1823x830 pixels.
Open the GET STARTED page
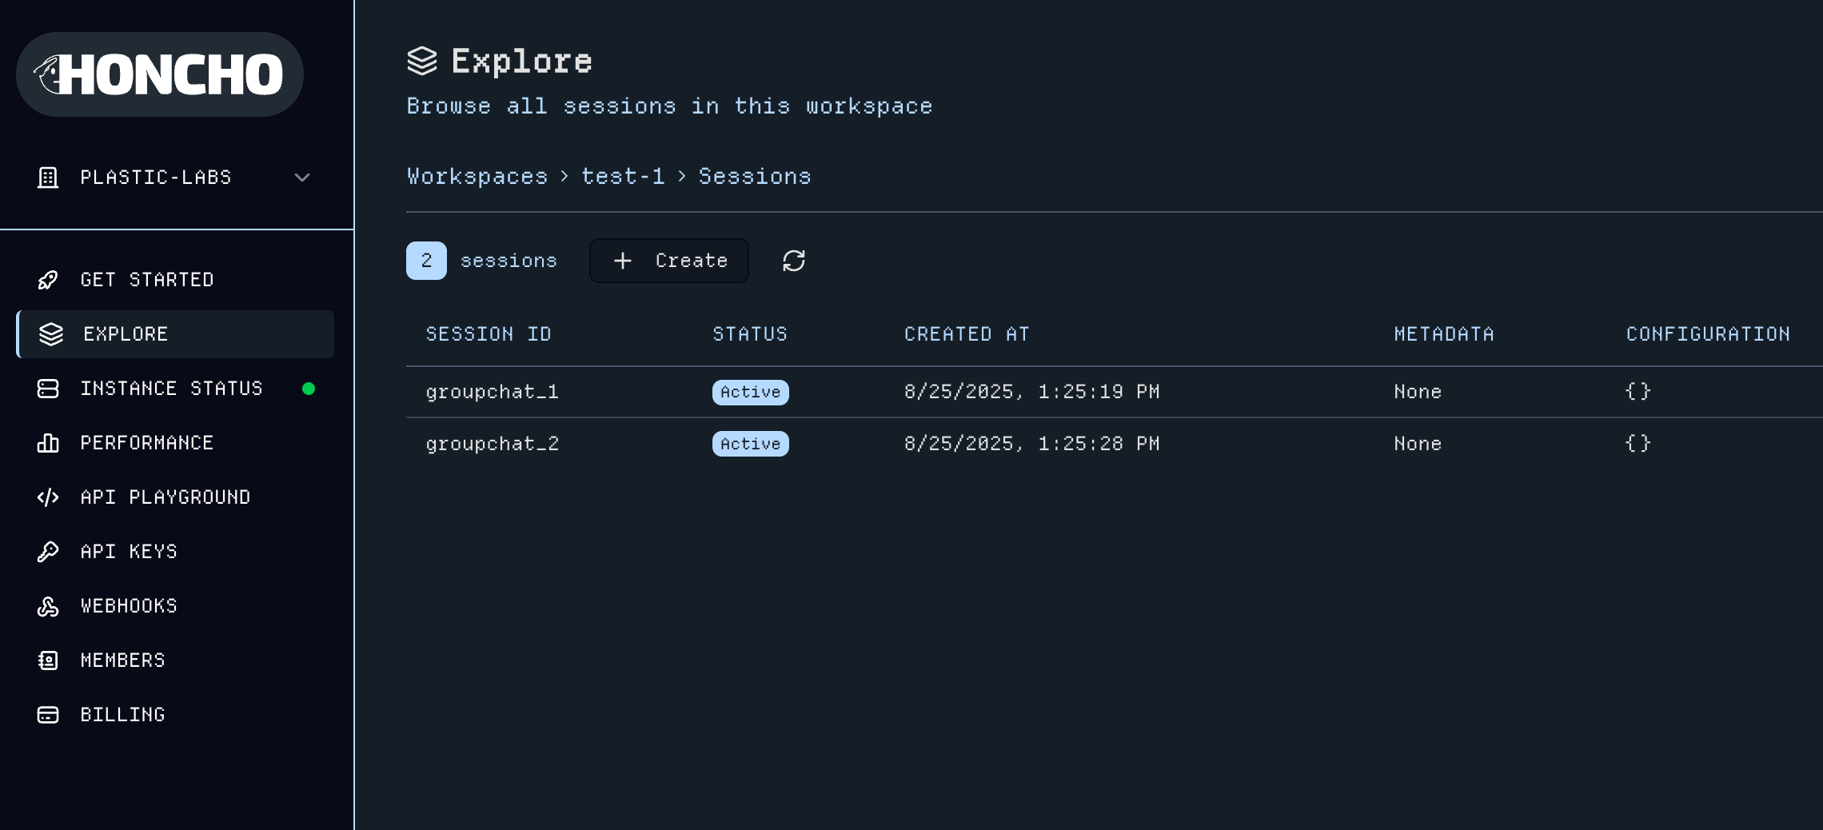coord(147,280)
